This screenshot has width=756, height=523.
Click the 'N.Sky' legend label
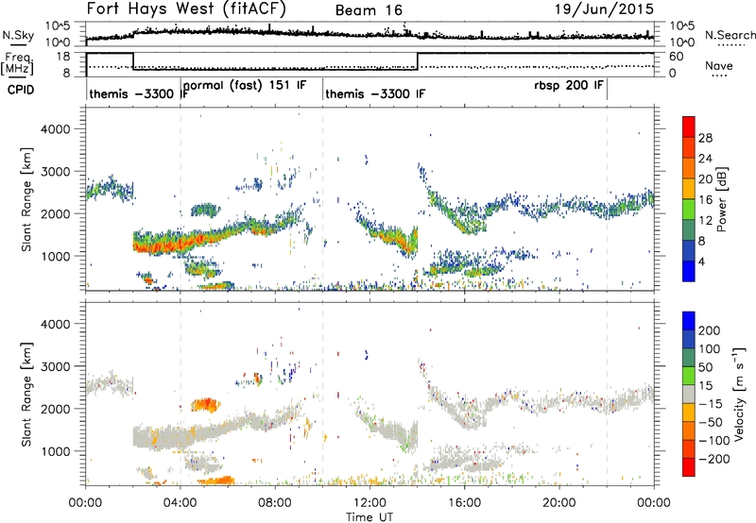click(18, 35)
